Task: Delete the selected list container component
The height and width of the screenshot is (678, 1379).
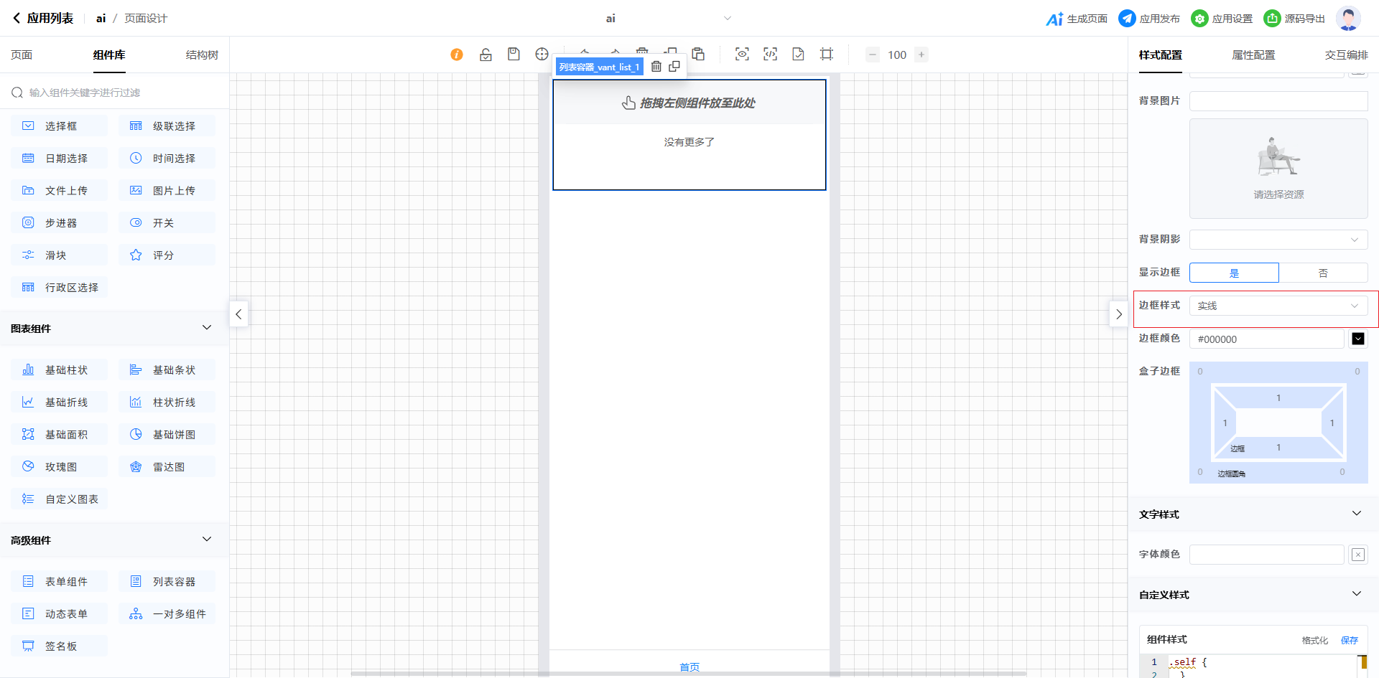Action: tap(656, 67)
